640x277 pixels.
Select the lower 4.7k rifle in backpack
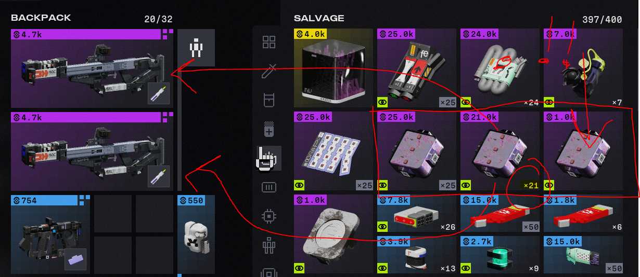[92, 151]
